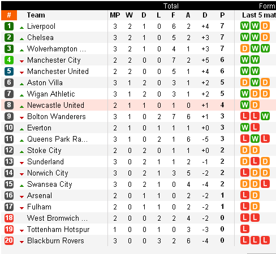Click the blue rank 5 badge
The width and height of the screenshot is (276, 254).
[x=9, y=71]
